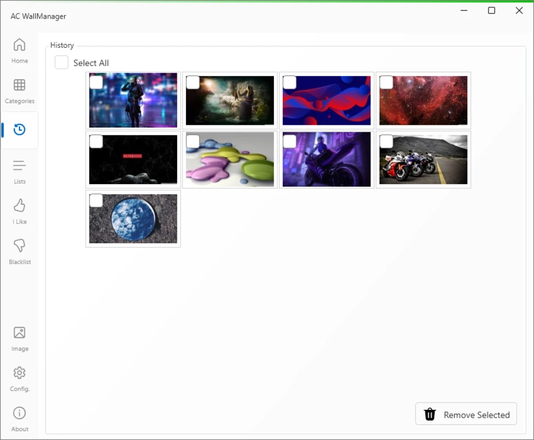Open the fantasy forest wallpaper thumbnail
The image size is (534, 440).
point(230,101)
